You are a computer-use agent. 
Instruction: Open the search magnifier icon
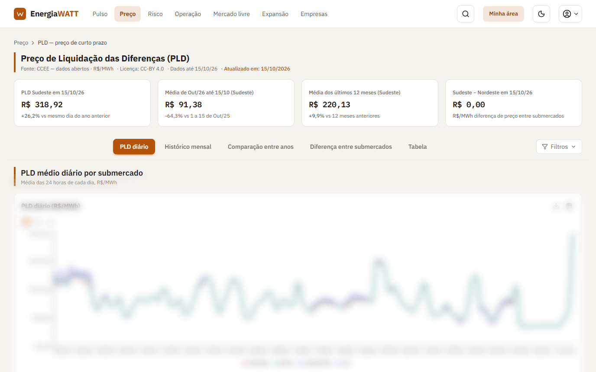(466, 14)
